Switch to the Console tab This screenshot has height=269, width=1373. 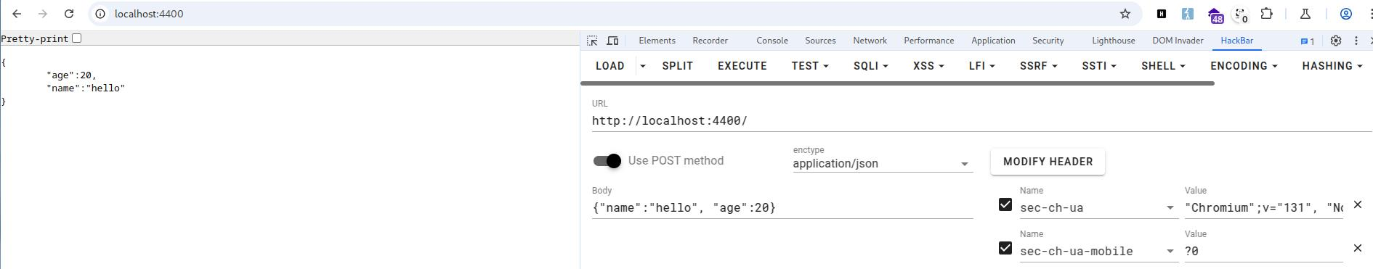[x=771, y=41]
